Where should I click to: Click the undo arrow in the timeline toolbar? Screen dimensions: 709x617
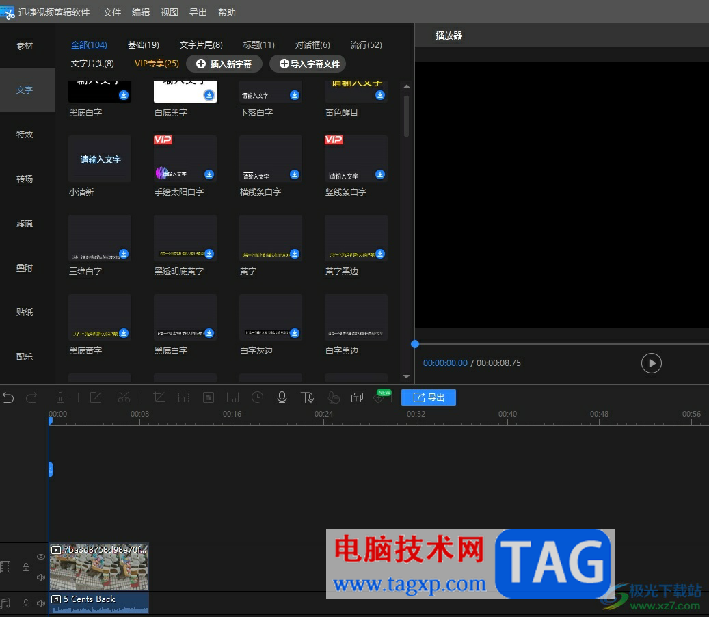tap(8, 397)
